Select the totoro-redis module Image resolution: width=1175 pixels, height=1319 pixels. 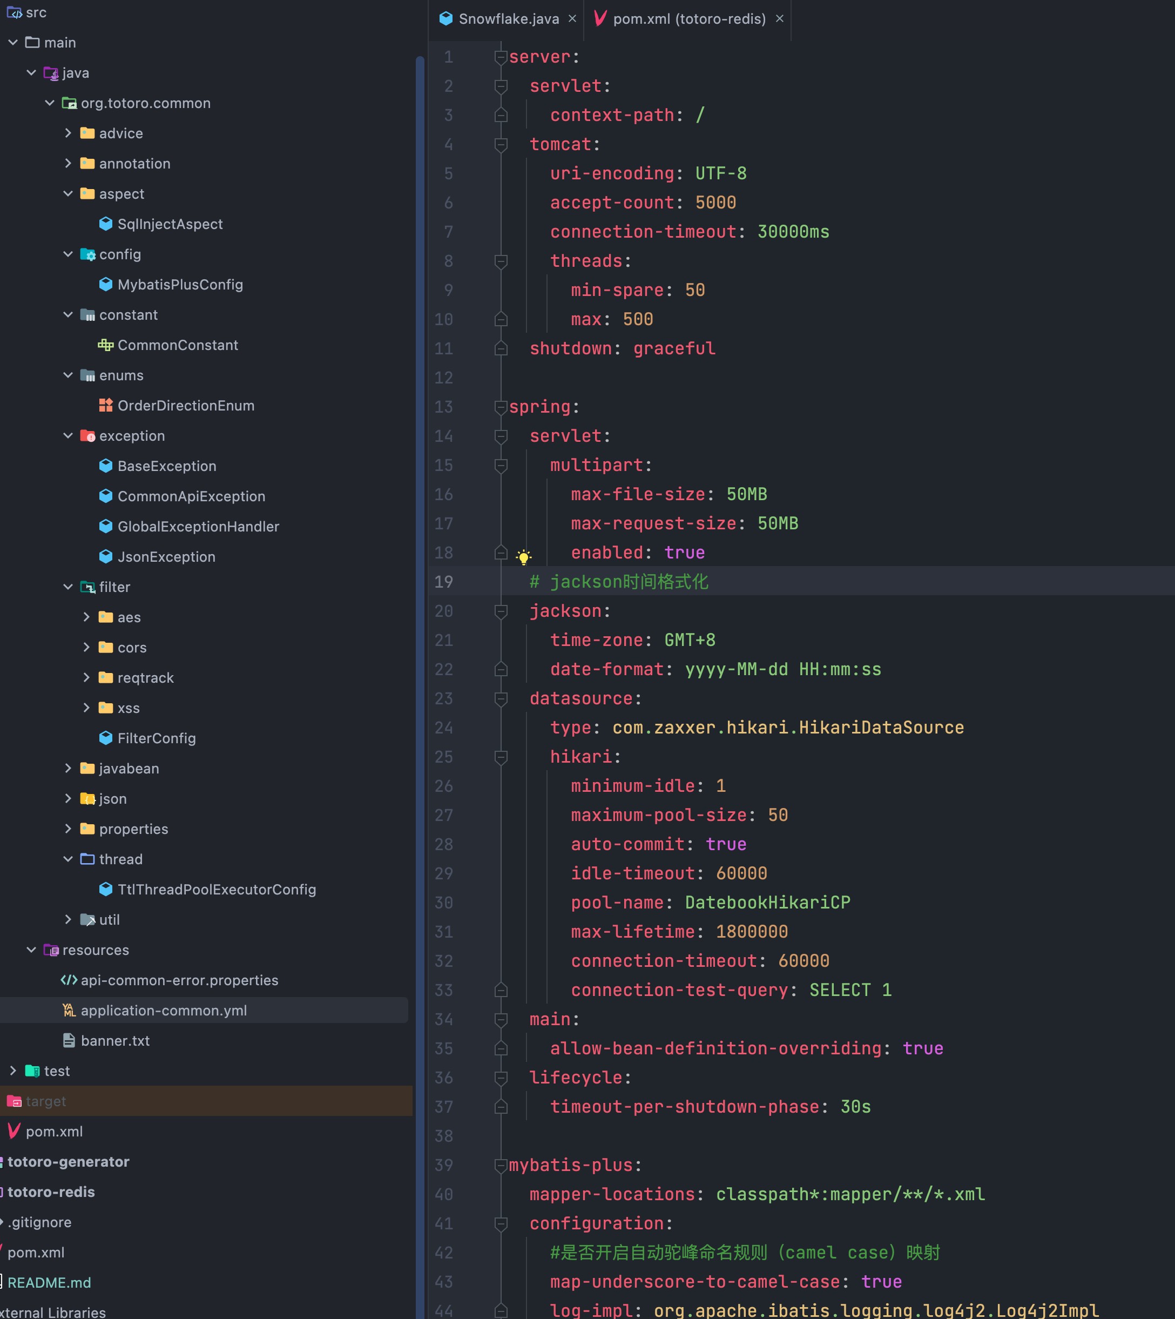51,1192
